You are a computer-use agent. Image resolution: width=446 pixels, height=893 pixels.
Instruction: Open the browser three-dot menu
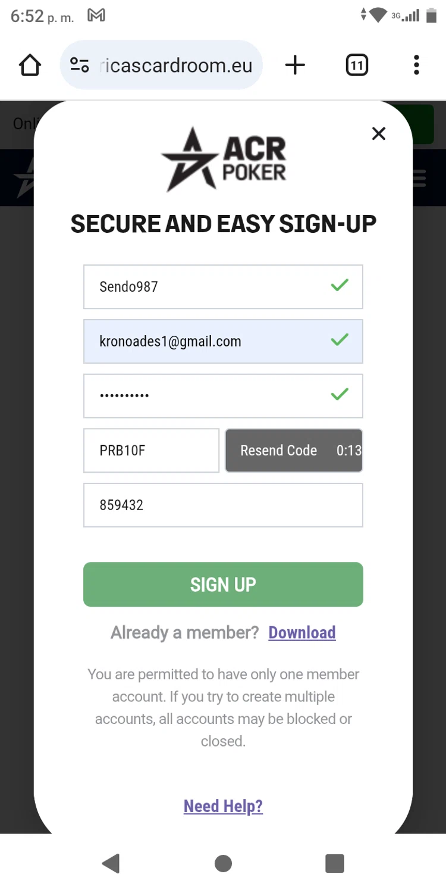click(416, 65)
